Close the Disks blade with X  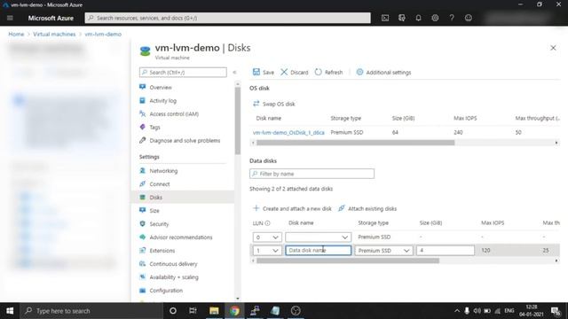pos(553,48)
